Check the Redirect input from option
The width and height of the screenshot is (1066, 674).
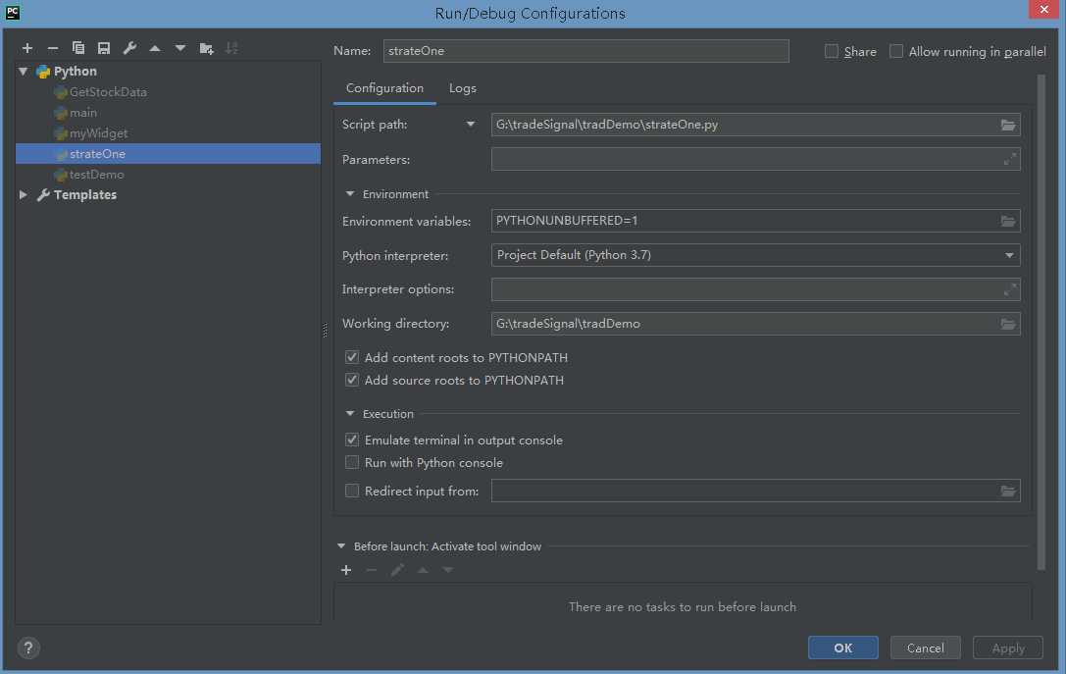[351, 491]
